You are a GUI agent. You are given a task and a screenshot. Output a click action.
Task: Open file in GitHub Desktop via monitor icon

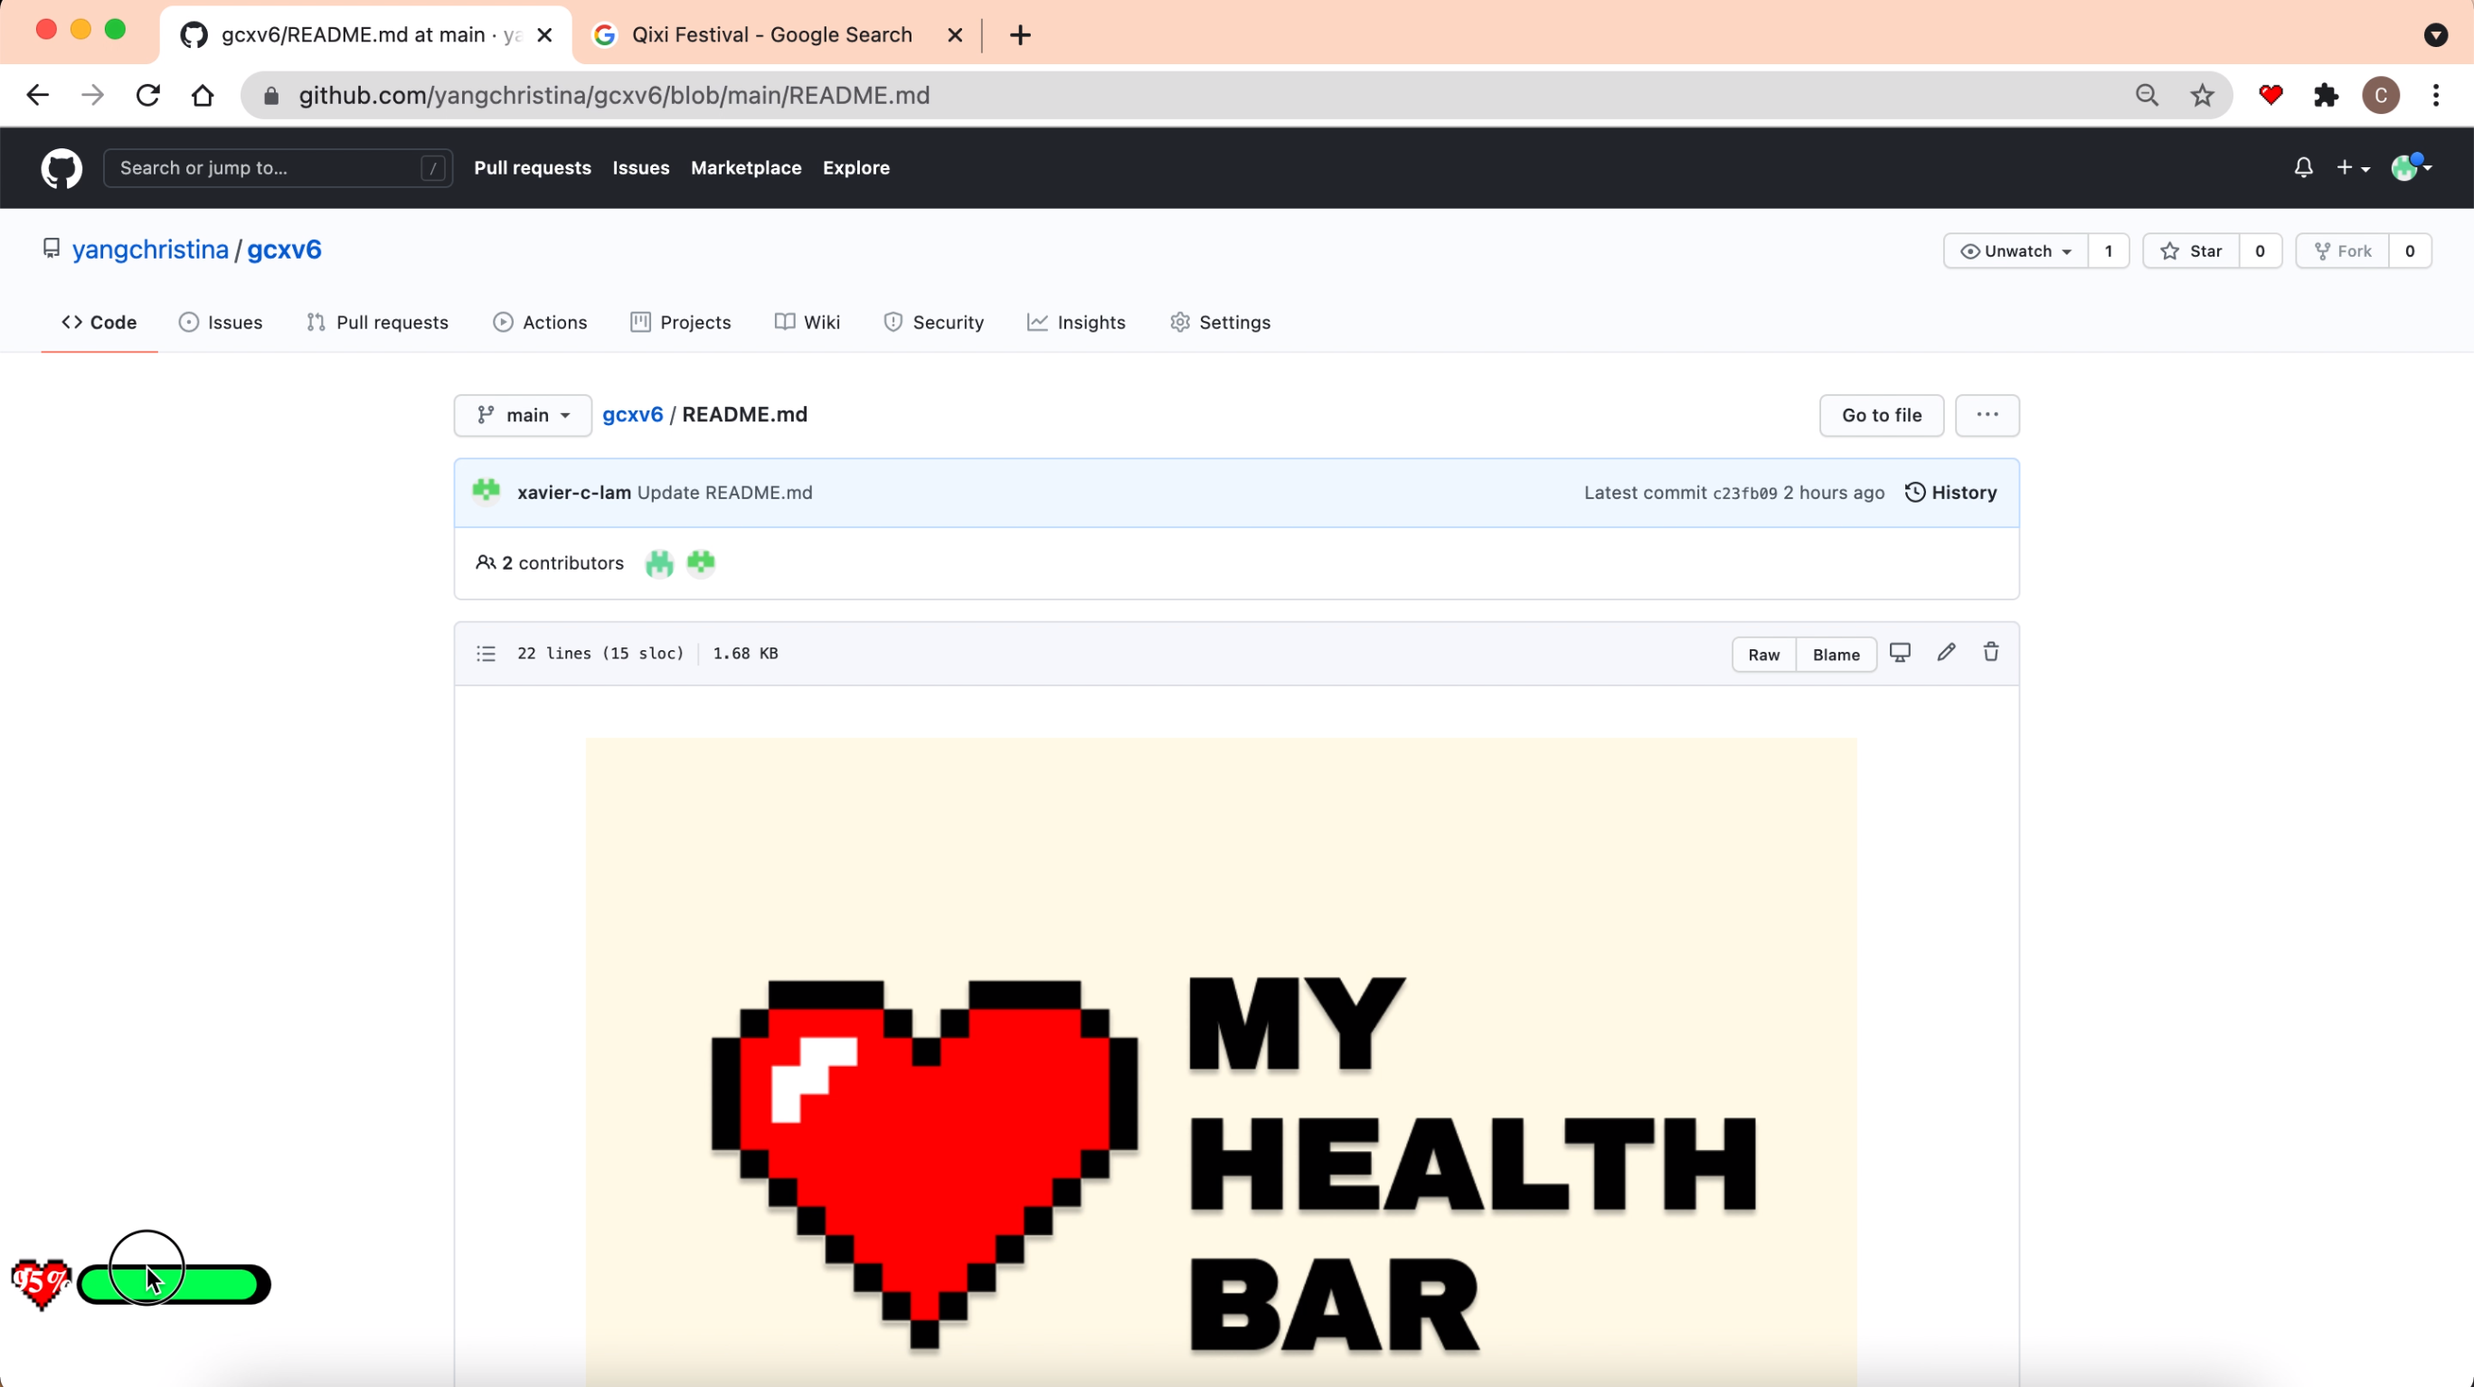pos(1900,653)
